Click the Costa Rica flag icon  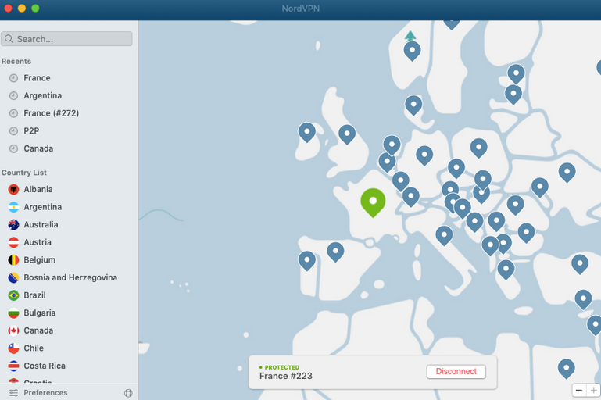click(x=13, y=366)
